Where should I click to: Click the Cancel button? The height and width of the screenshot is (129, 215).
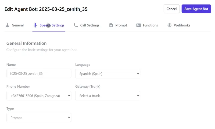pos(171,9)
